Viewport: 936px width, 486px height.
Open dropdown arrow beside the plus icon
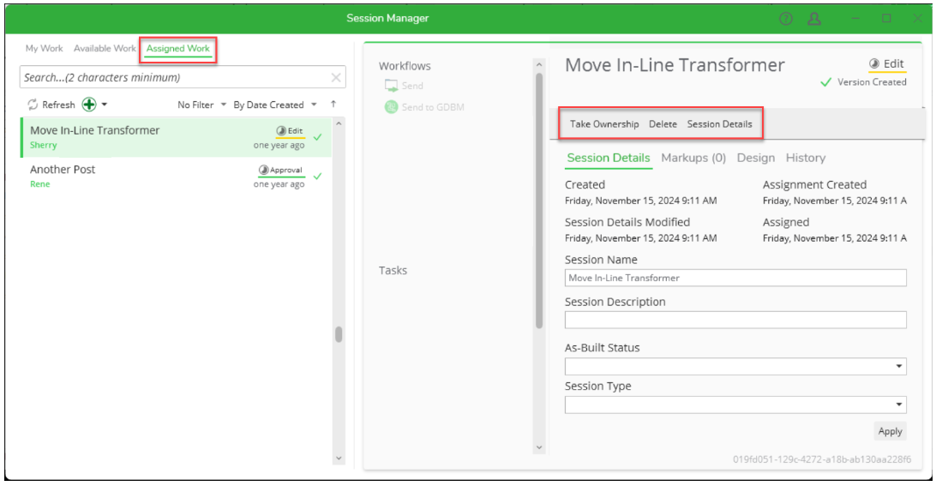click(105, 105)
